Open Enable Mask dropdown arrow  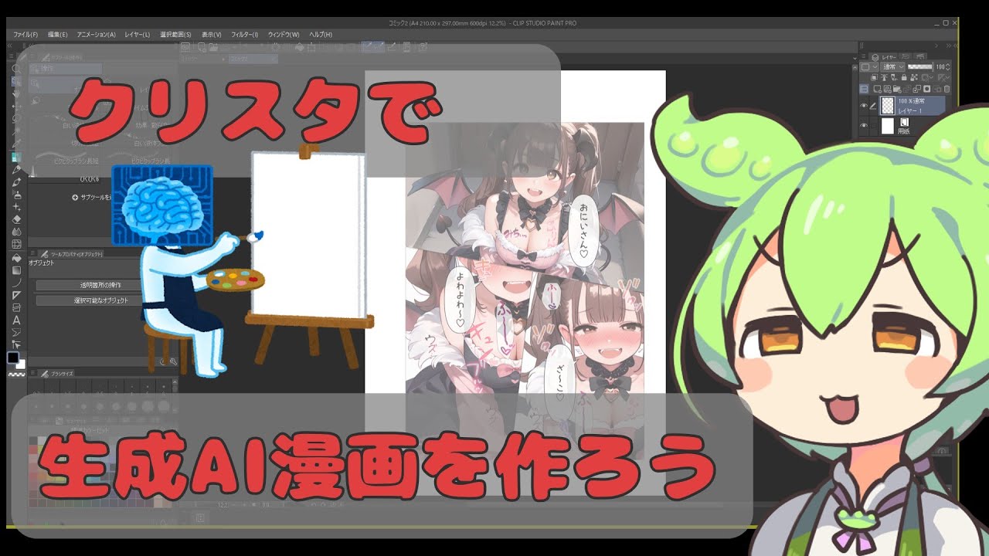pyautogui.click(x=931, y=77)
